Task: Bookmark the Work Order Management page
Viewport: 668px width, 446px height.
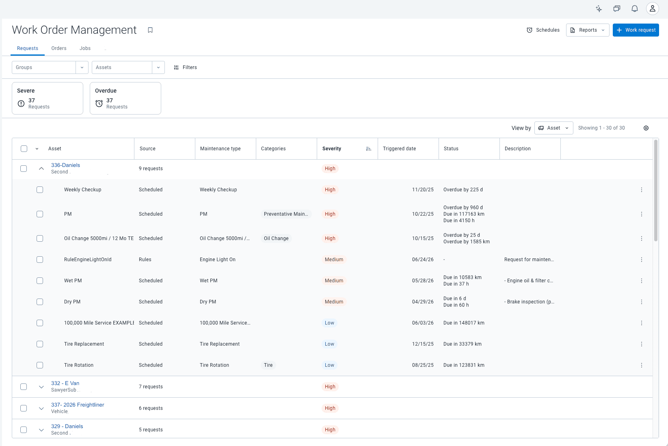Action: [150, 30]
